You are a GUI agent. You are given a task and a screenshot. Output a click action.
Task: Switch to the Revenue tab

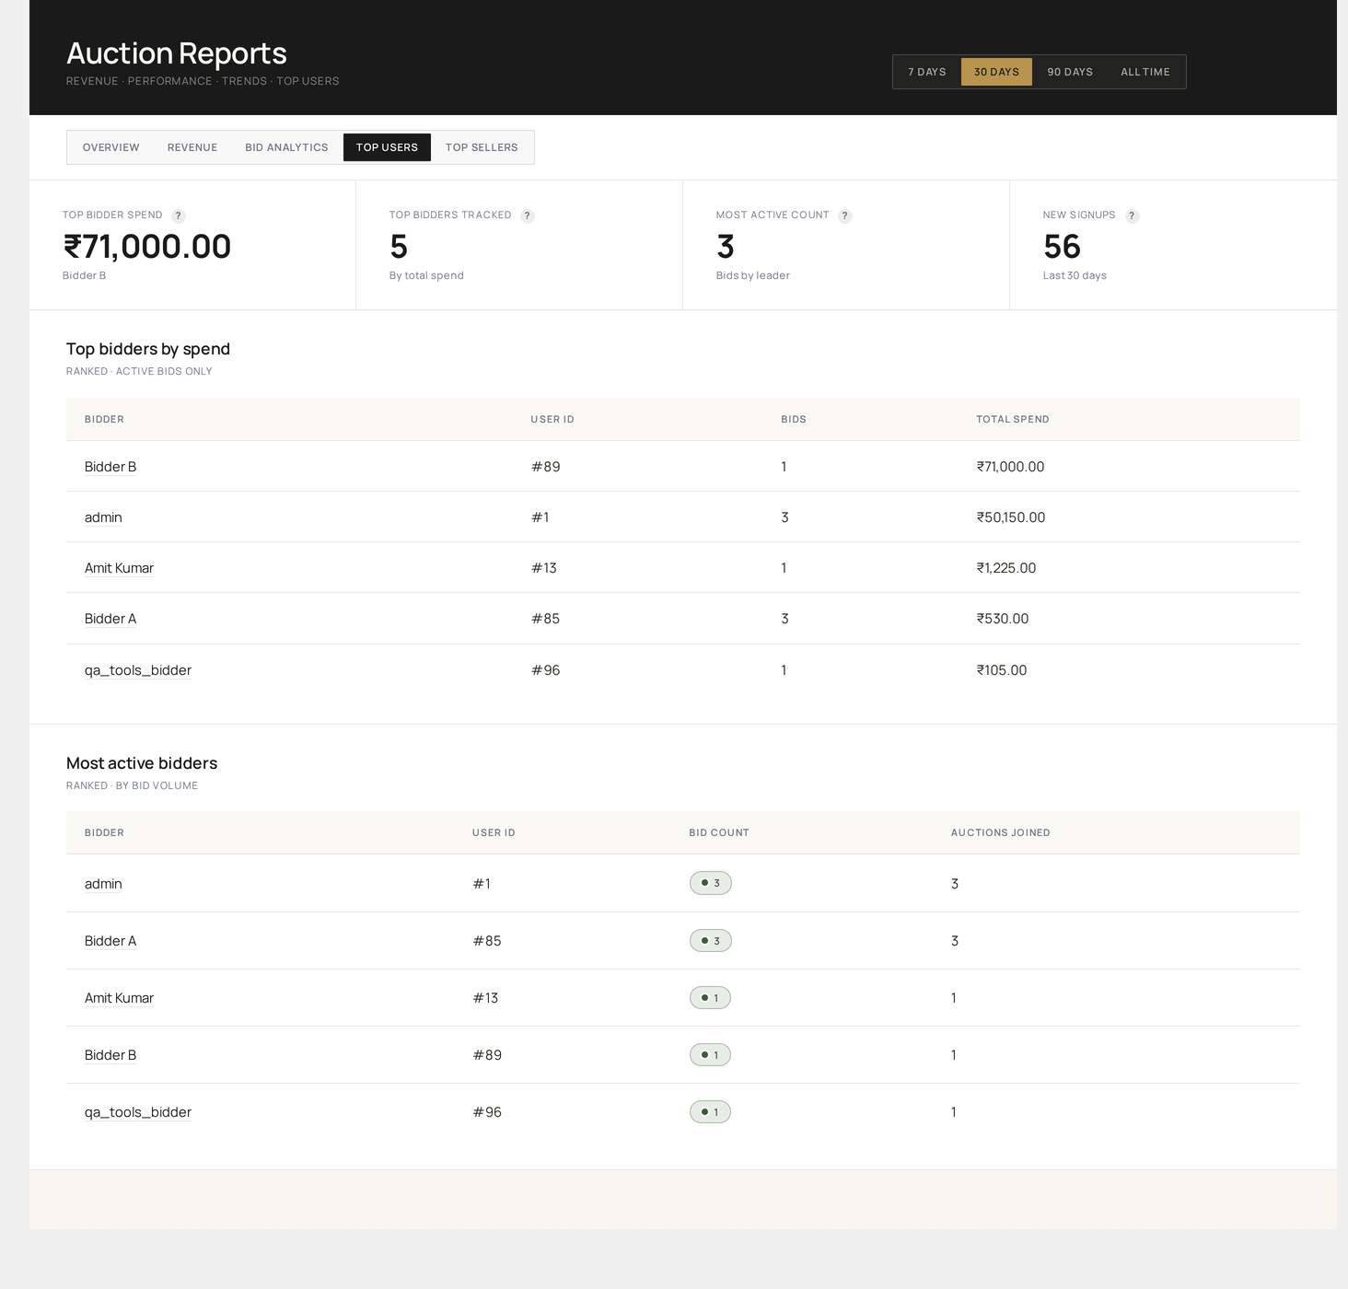[192, 147]
